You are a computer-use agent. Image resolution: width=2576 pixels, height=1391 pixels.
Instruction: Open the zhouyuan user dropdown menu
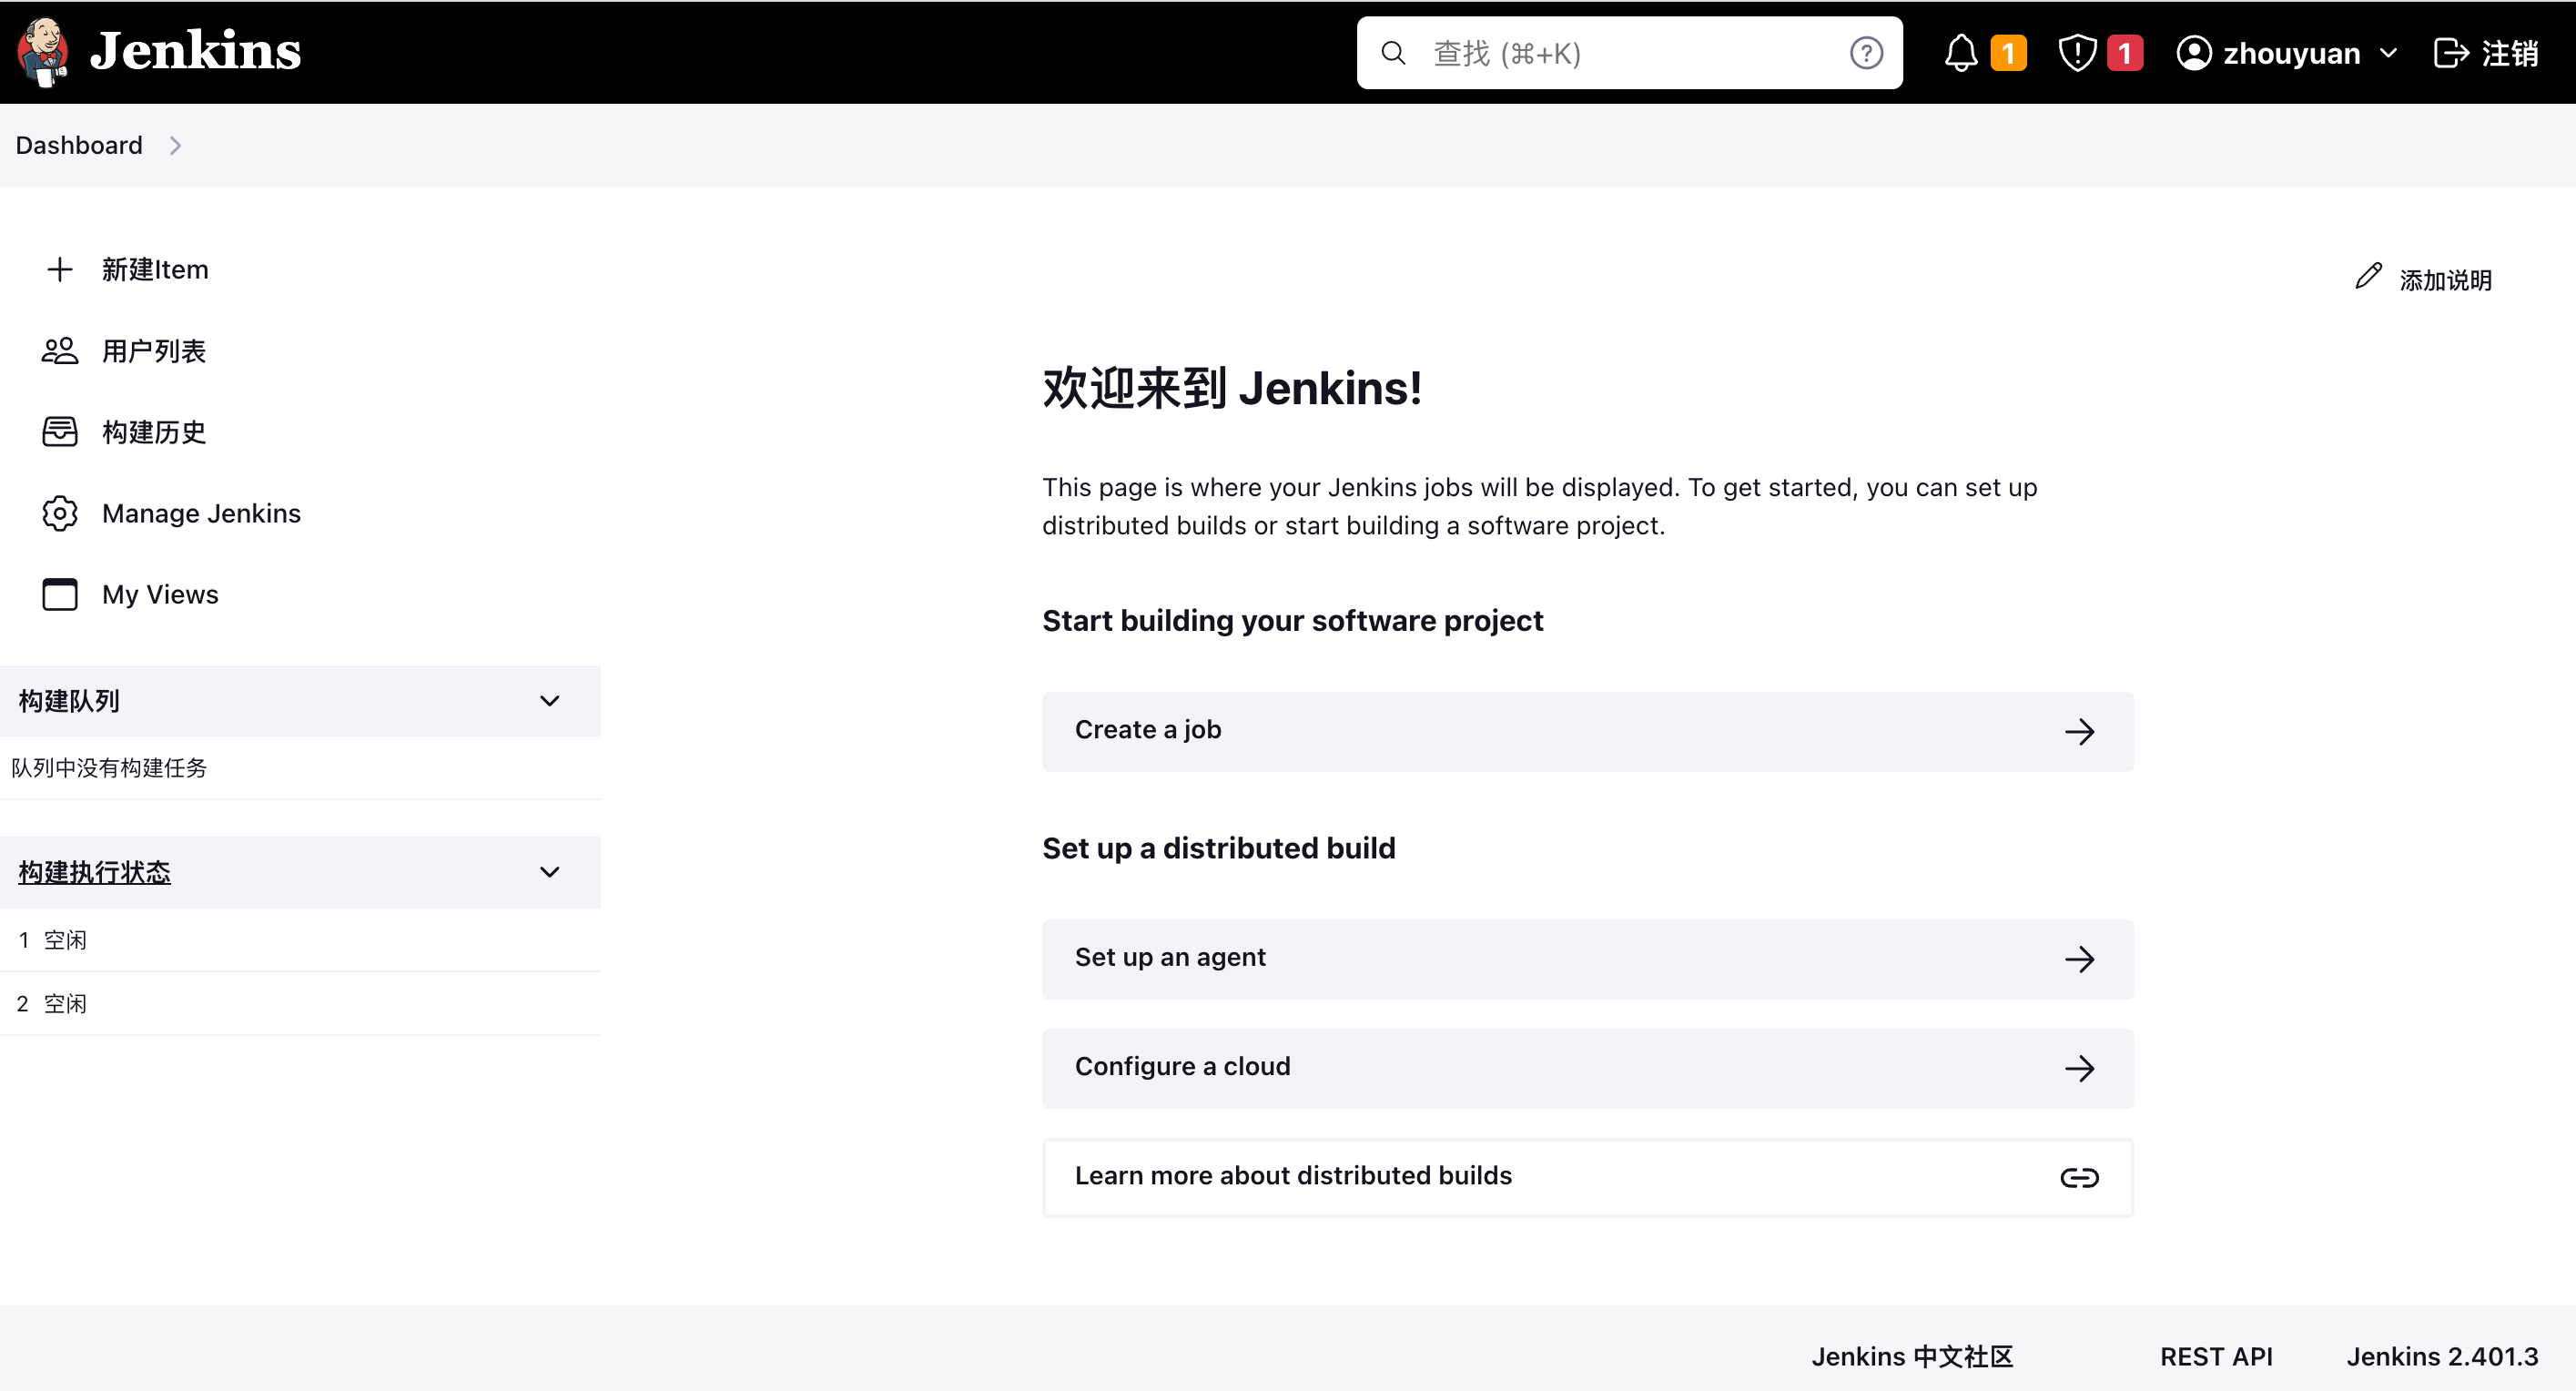click(x=2388, y=53)
